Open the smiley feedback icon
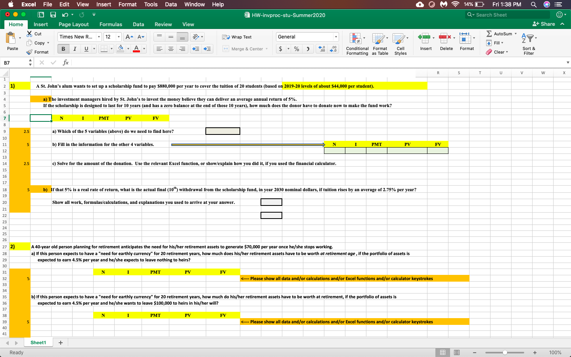The image size is (571, 357). click(560, 15)
